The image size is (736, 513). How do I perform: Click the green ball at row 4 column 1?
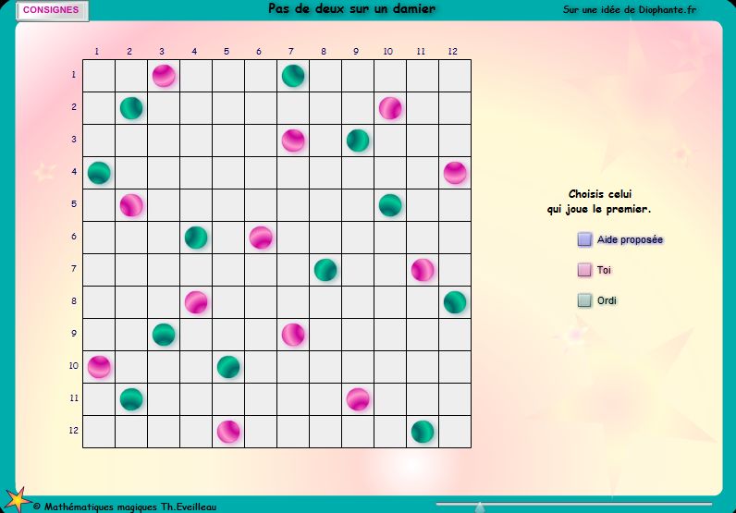[x=99, y=173]
